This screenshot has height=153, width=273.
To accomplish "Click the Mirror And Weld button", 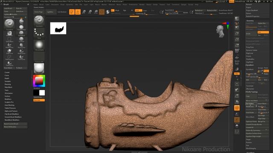I will coord(257,101).
